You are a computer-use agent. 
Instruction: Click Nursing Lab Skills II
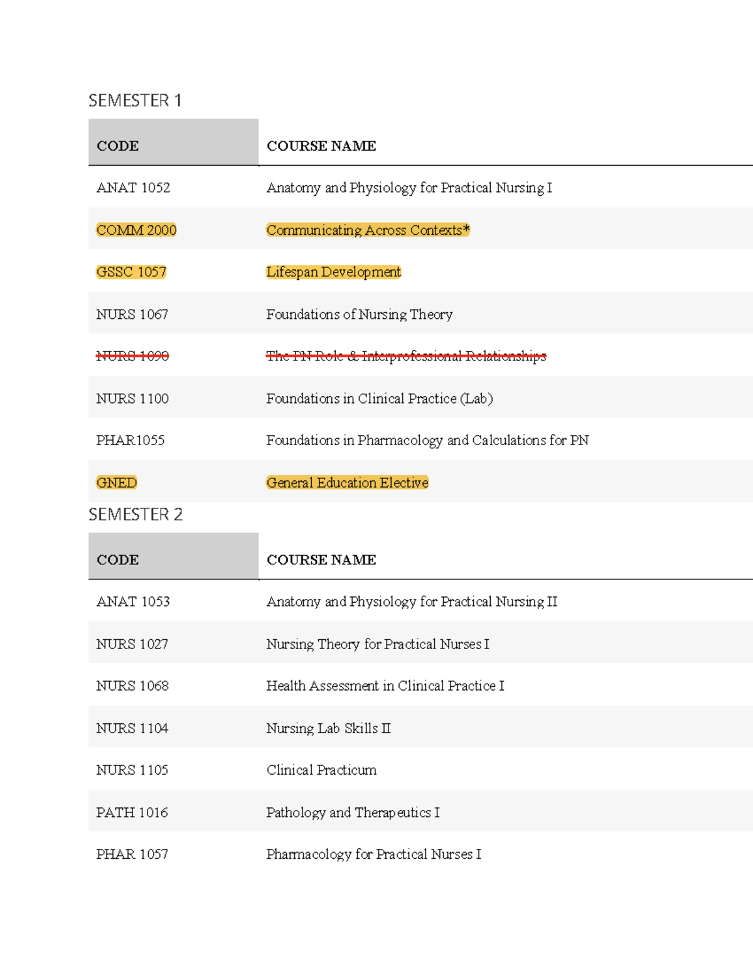click(328, 728)
